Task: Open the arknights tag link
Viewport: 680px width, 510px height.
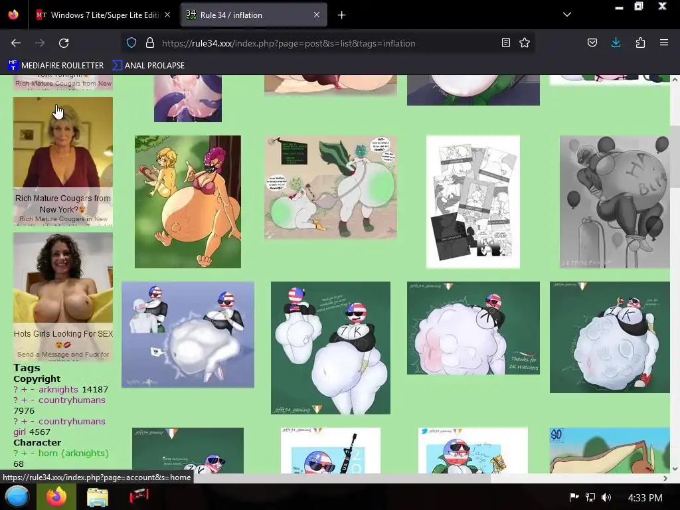Action: tap(58, 389)
